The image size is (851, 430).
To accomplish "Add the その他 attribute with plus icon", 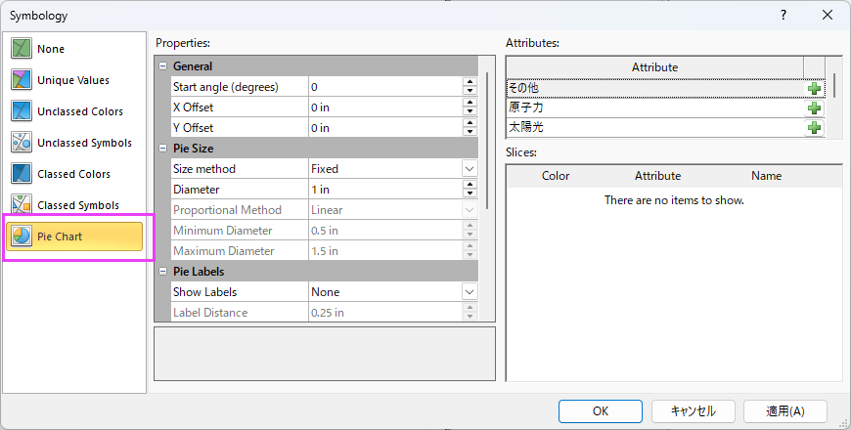I will pyautogui.click(x=814, y=88).
